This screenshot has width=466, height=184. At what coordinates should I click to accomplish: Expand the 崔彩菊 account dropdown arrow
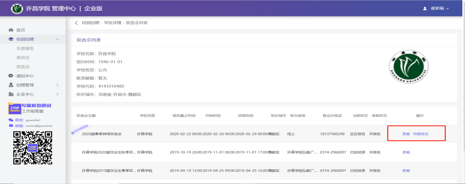pyautogui.click(x=448, y=8)
